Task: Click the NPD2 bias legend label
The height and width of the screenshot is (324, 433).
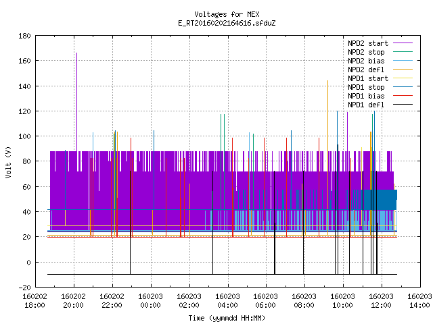Action: point(366,61)
